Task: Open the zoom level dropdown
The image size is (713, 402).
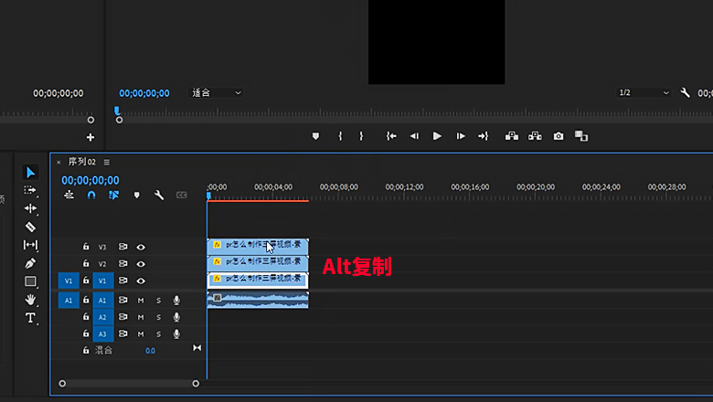Action: (x=217, y=93)
